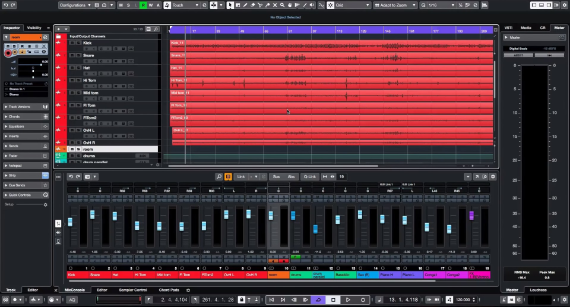This screenshot has width=570, height=307.
Task: Click the Link button in MixConsole
Action: coord(241,176)
